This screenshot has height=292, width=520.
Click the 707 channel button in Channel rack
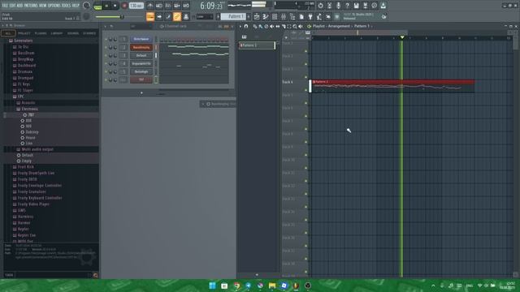point(141,79)
